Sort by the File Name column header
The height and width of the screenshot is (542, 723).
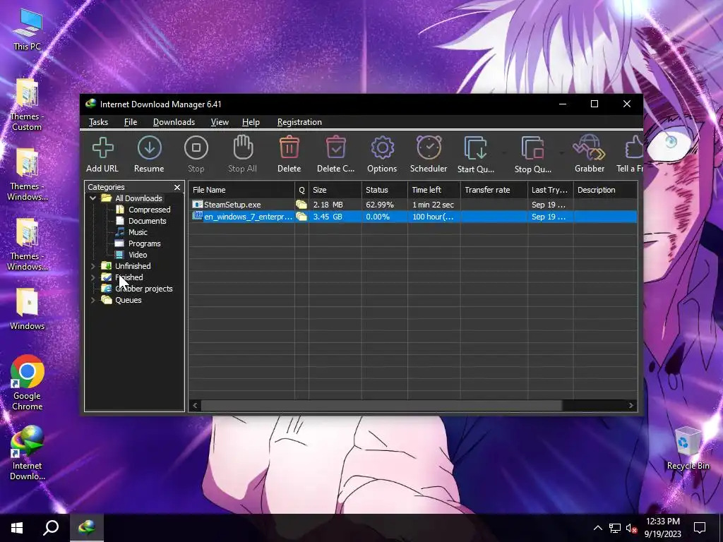[241, 190]
